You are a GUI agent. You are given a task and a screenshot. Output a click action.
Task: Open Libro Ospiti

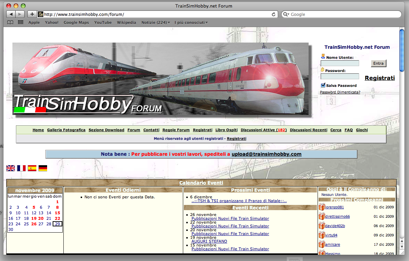tap(226, 130)
